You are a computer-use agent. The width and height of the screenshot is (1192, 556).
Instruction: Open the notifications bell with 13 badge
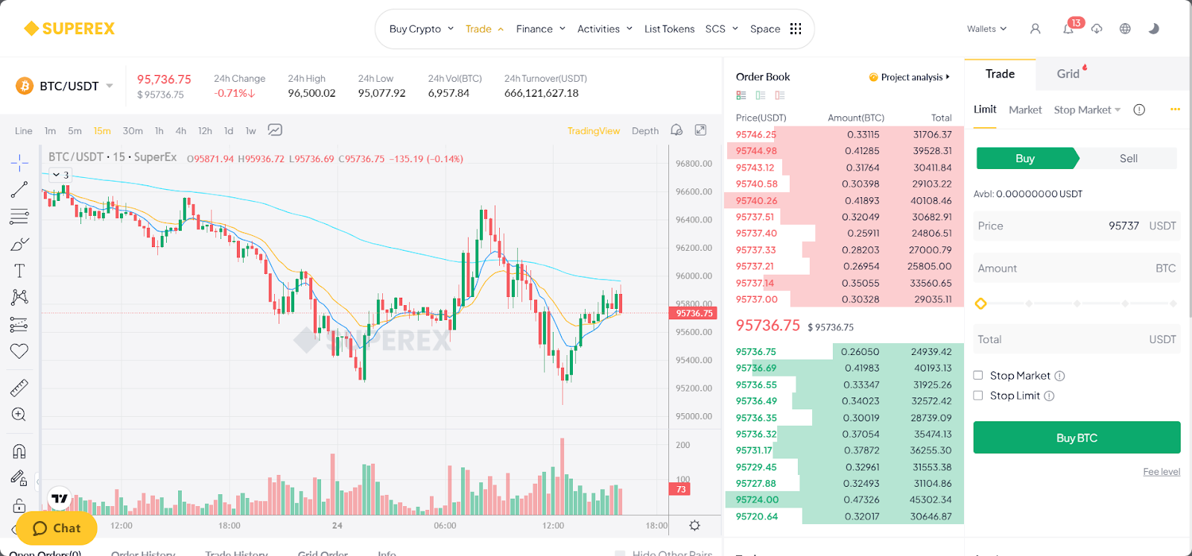coord(1069,28)
